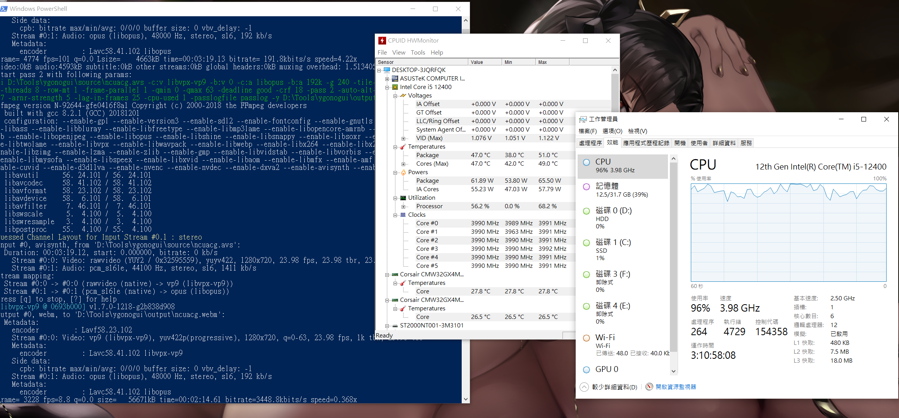
Task: Open HWMonitor File menu
Action: (x=382, y=52)
